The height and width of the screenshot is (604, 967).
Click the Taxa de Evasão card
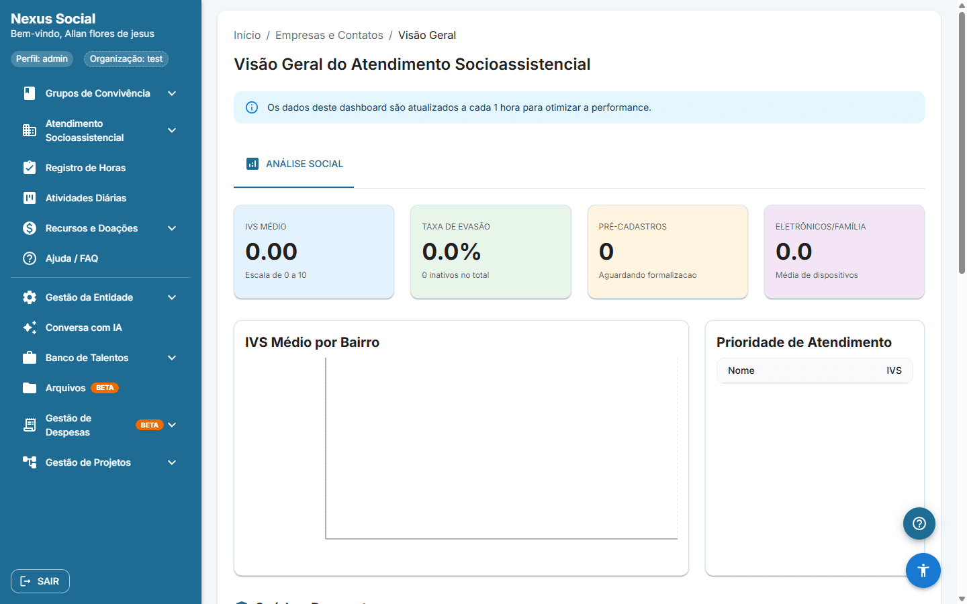[491, 252]
